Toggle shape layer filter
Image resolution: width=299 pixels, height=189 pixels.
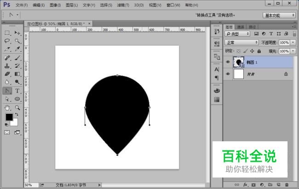(x=279, y=34)
